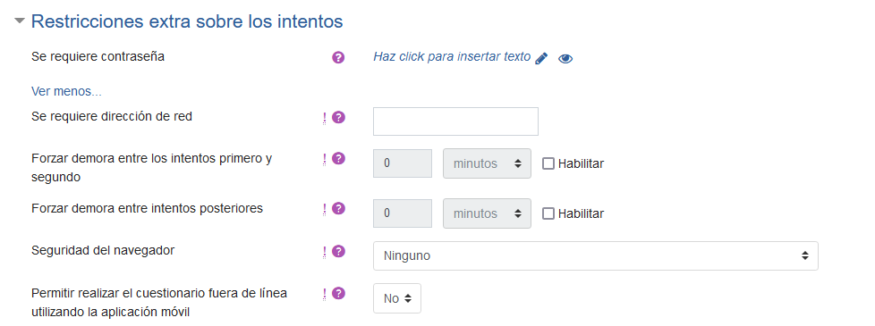Open help for delay between first and second attempts
This screenshot has width=875, height=326.
tap(338, 159)
